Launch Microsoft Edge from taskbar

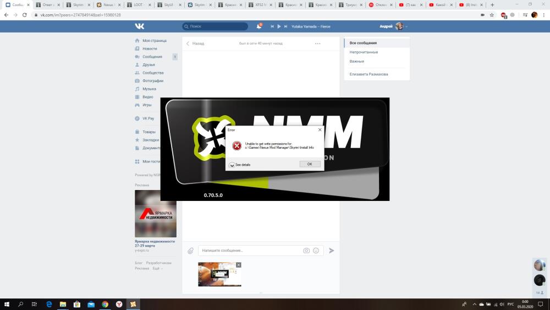[x=49, y=304]
